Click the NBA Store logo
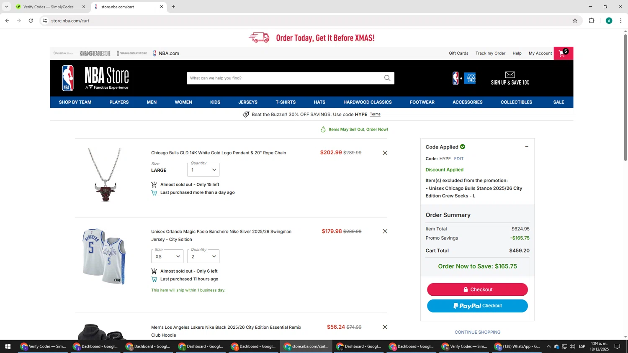Screen dimensions: 628x353 coord(95,78)
